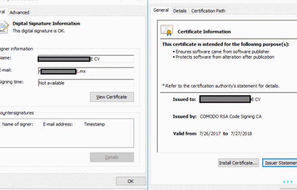Click the Details button under countersignatures
This screenshot has height=190, width=297.
[112, 157]
